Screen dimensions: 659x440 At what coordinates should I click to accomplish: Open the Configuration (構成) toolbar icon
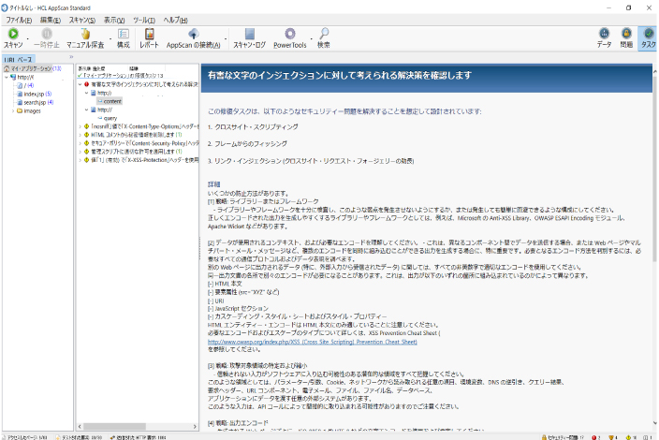124,34
